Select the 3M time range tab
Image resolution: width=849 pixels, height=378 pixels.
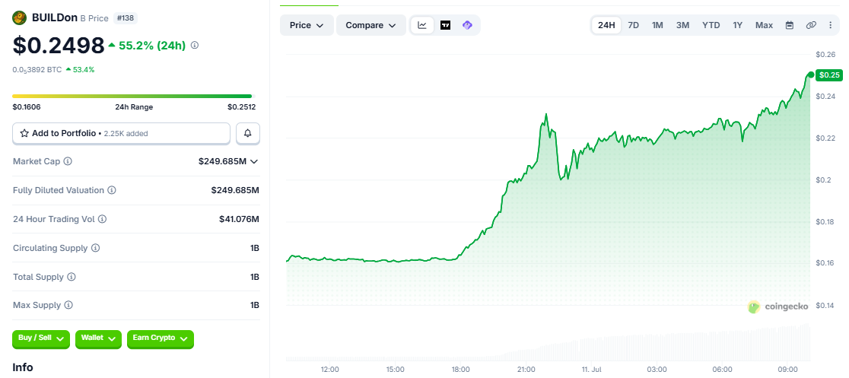(682, 25)
